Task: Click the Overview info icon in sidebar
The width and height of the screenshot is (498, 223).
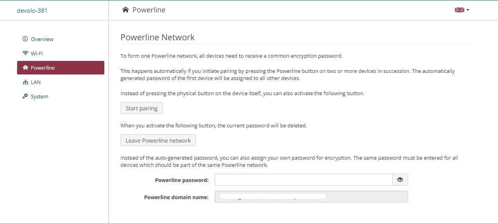Action: point(25,39)
